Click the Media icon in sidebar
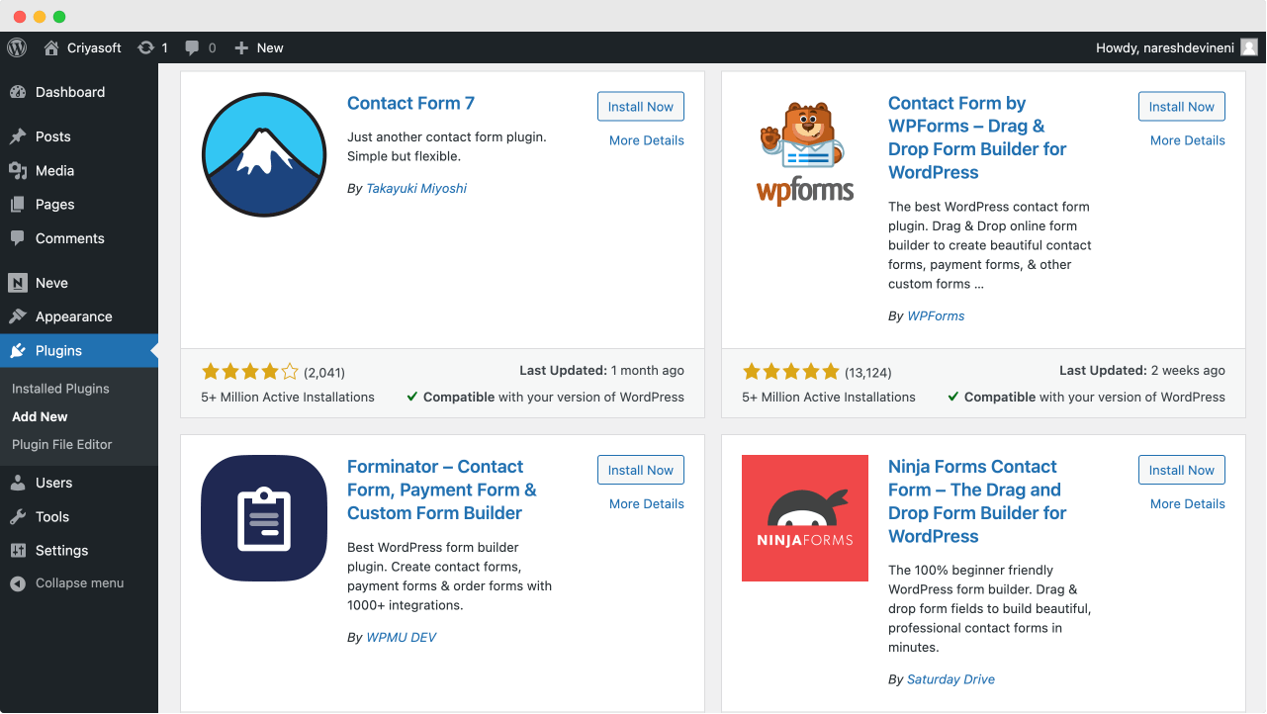This screenshot has height=714, width=1267. tap(18, 170)
